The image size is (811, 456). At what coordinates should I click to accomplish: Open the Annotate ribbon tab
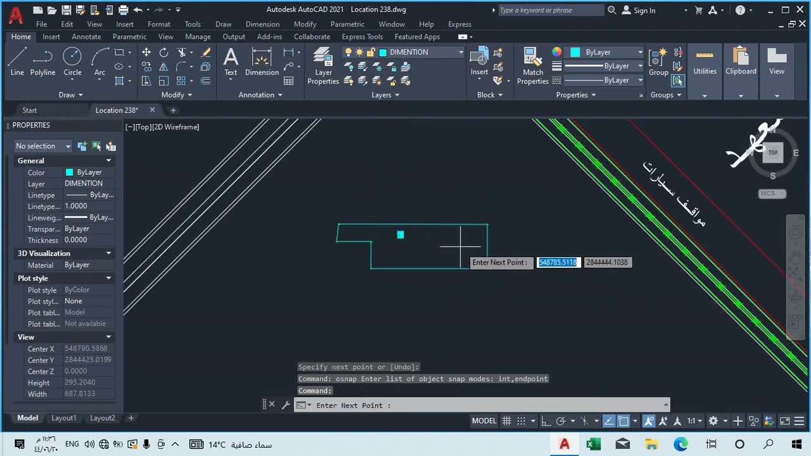tap(86, 37)
